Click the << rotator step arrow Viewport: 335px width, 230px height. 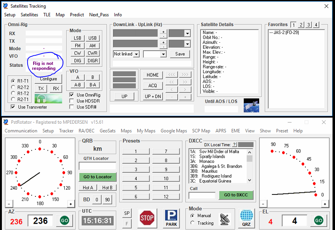pyautogui.click(x=172, y=82)
